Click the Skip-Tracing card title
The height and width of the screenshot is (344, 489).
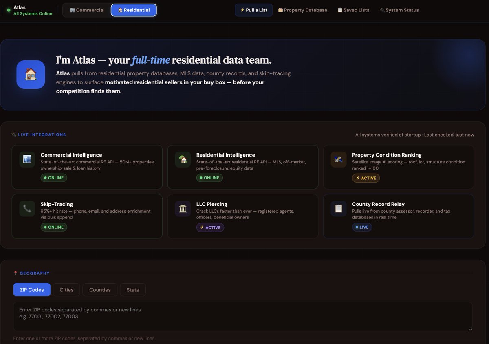(x=57, y=204)
